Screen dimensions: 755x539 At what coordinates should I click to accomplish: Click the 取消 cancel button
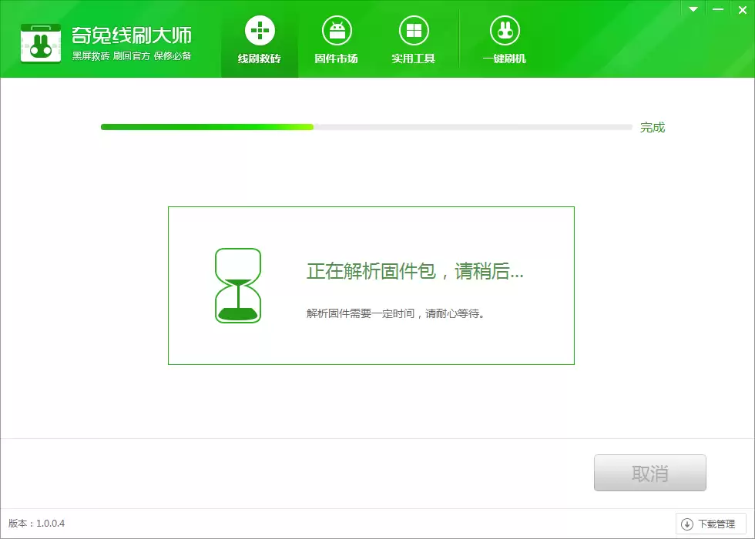649,472
